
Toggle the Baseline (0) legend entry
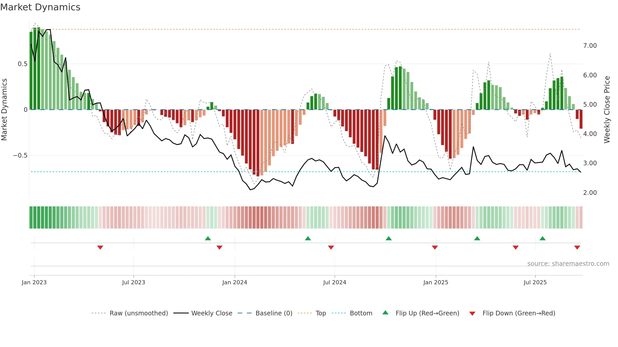[x=265, y=313]
